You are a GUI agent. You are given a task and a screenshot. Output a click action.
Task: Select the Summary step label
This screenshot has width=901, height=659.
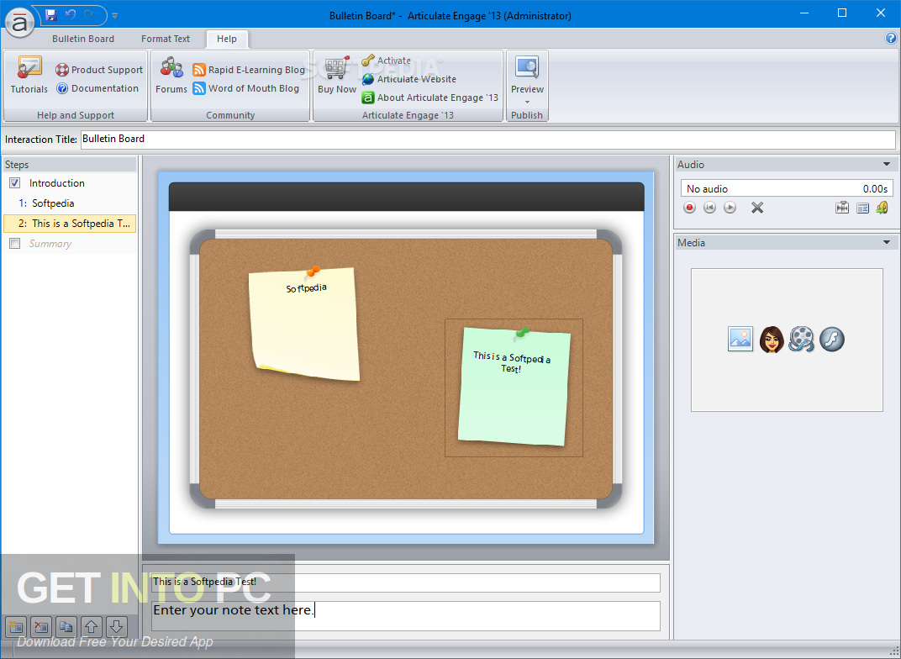pos(50,244)
